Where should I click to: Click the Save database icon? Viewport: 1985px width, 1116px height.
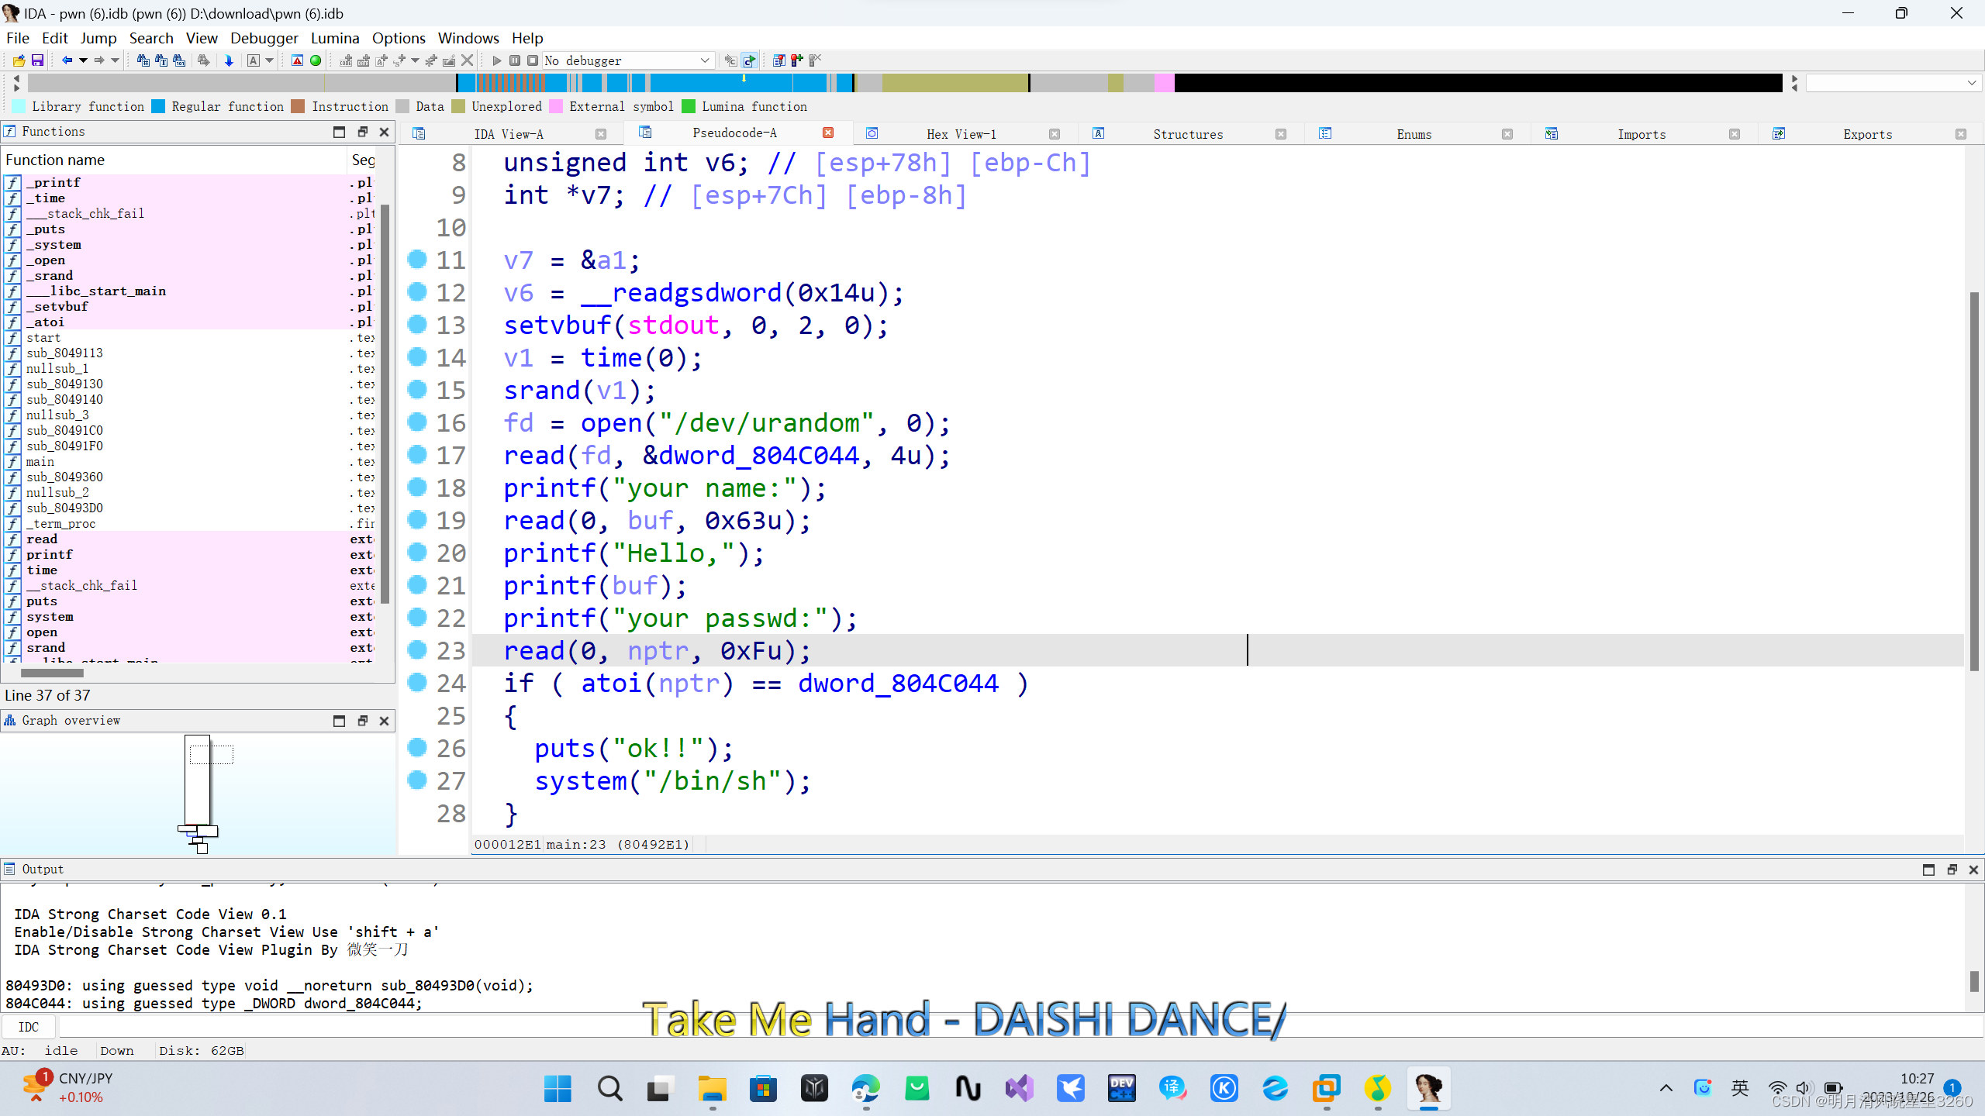click(36, 60)
